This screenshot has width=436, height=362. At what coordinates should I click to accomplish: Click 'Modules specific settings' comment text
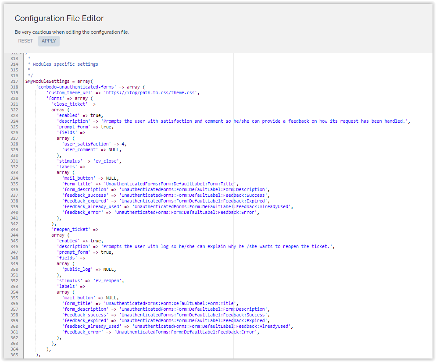coord(65,64)
